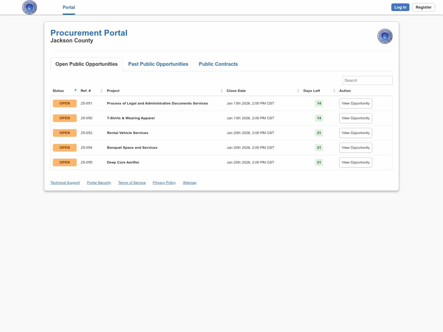View Opportunity for Legal Documents Services
The width and height of the screenshot is (443, 332).
356,103
